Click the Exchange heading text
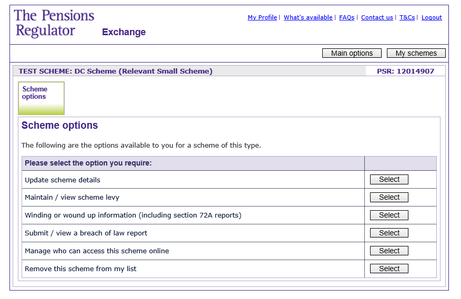The image size is (461, 299). pyautogui.click(x=124, y=32)
